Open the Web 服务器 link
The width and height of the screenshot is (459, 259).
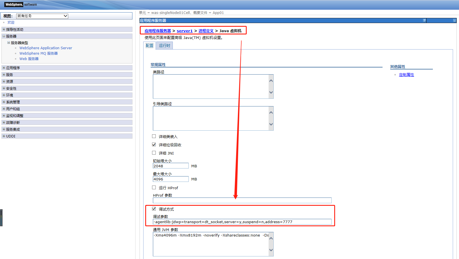point(29,59)
